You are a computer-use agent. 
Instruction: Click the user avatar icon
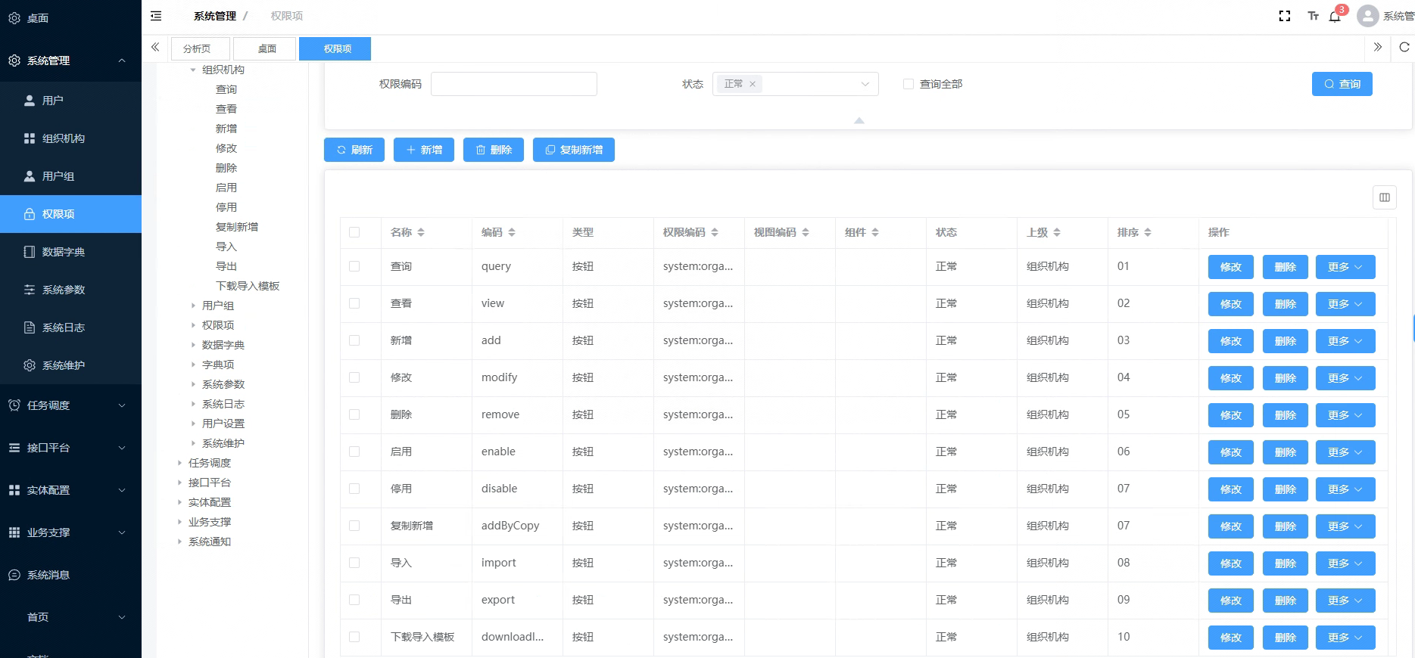1367,16
